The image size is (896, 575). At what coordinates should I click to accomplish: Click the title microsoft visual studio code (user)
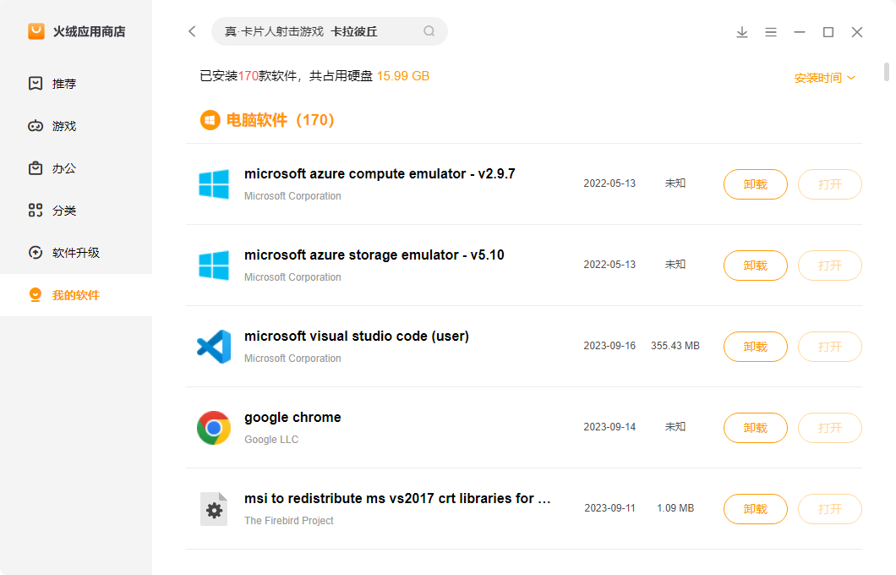(357, 336)
